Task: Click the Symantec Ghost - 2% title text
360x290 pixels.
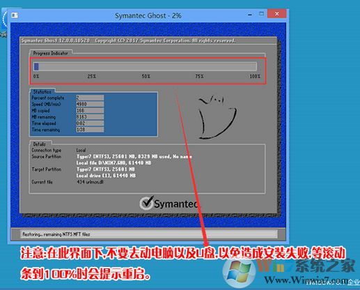Action: pyautogui.click(x=148, y=15)
